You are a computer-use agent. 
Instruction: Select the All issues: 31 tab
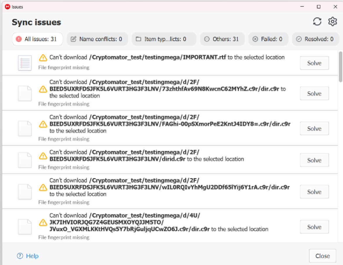37,39
